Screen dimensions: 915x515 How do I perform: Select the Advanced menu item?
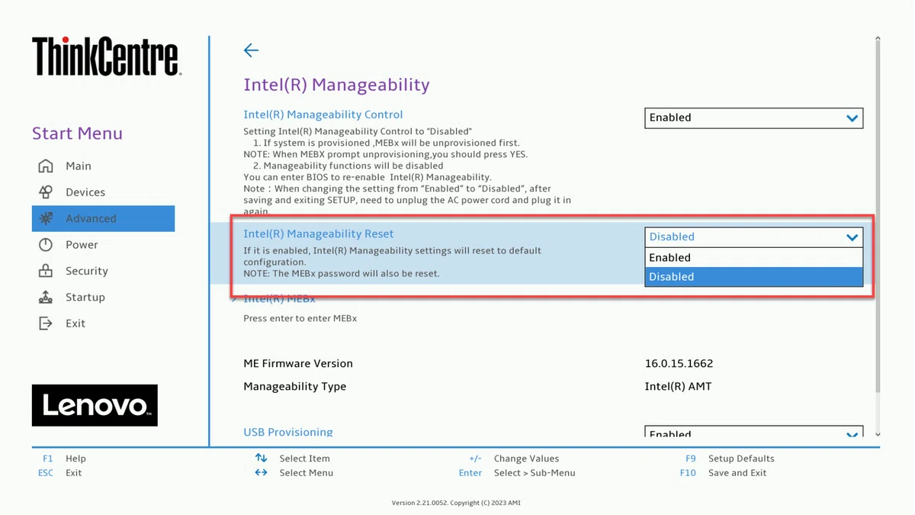pos(103,218)
